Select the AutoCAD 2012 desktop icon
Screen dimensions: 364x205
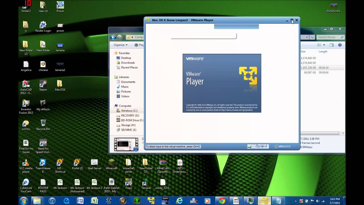click(x=26, y=87)
